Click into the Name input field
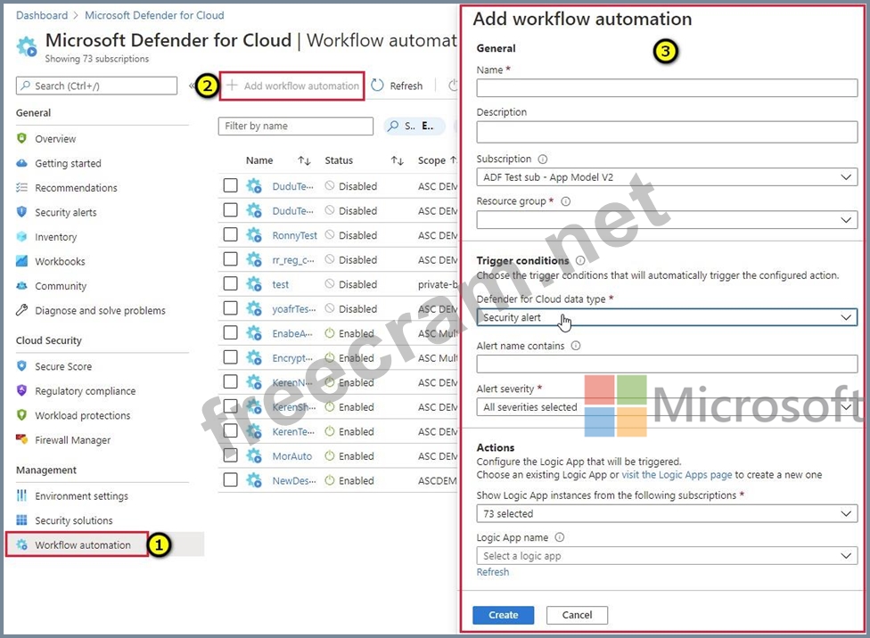Viewport: 870px width, 638px height. point(667,87)
